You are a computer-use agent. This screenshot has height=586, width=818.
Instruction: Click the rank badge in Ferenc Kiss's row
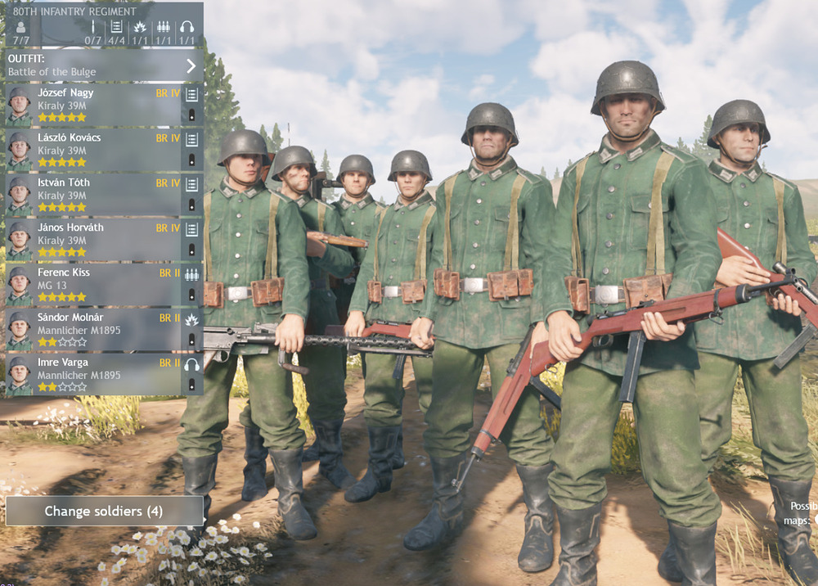point(191,295)
